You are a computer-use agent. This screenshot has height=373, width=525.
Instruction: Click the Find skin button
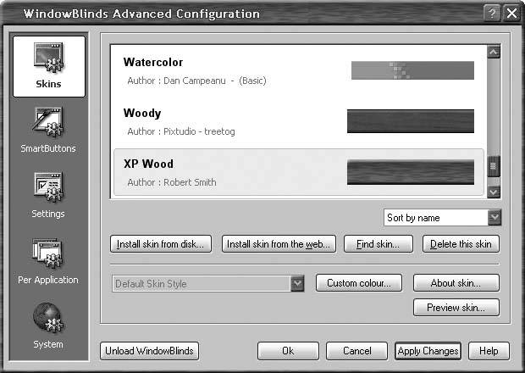pos(379,244)
